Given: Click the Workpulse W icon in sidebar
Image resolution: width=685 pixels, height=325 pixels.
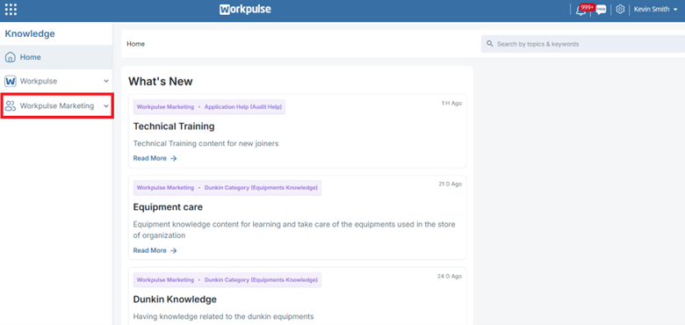Looking at the screenshot, I should (x=11, y=81).
